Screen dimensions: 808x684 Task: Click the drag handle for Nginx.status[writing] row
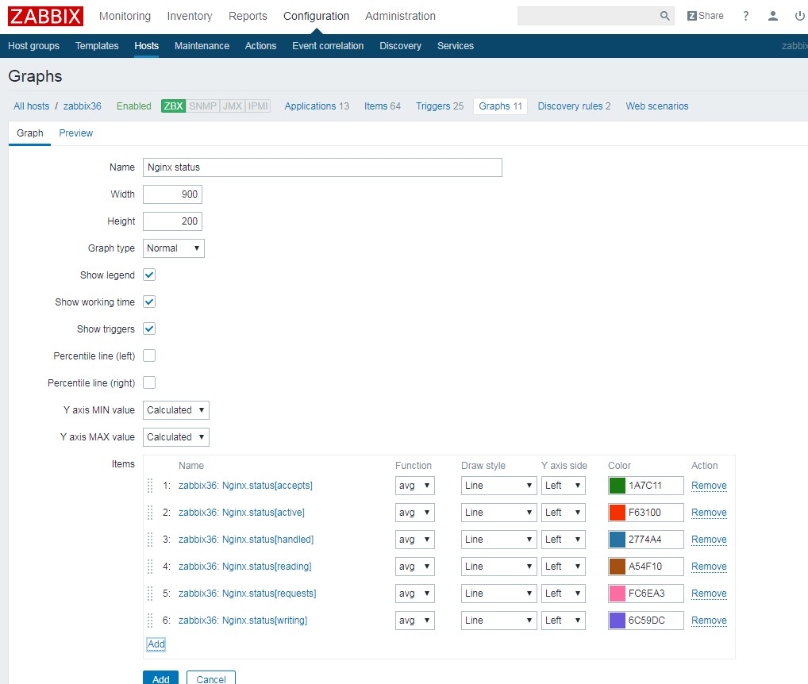tap(150, 621)
